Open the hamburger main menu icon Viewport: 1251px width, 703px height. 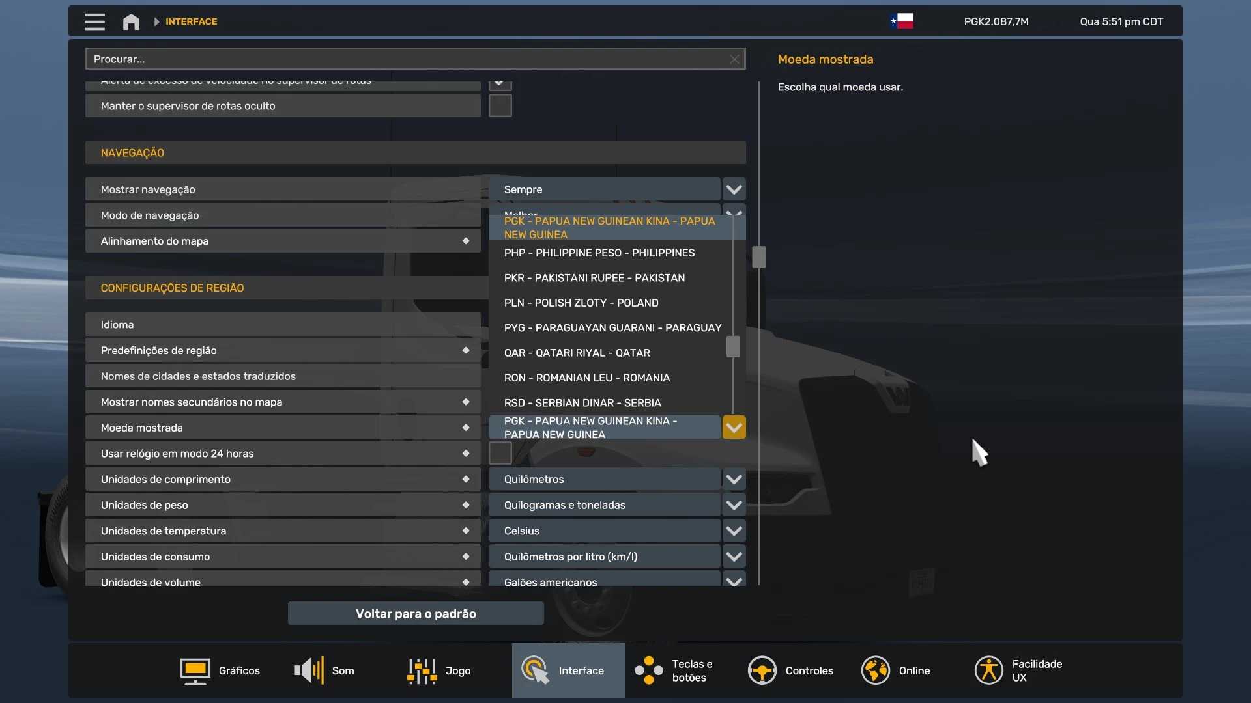pyautogui.click(x=94, y=21)
